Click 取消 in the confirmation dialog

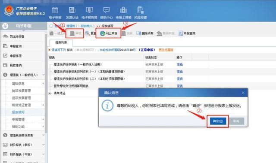click(x=236, y=121)
